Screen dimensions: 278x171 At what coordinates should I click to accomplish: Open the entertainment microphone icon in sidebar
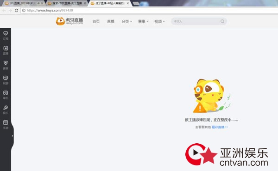tap(6, 110)
